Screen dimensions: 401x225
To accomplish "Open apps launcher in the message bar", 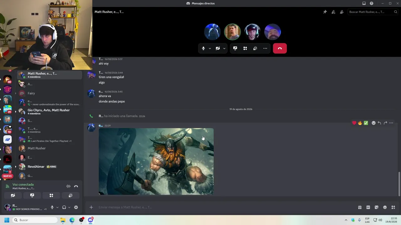I will click(393, 207).
